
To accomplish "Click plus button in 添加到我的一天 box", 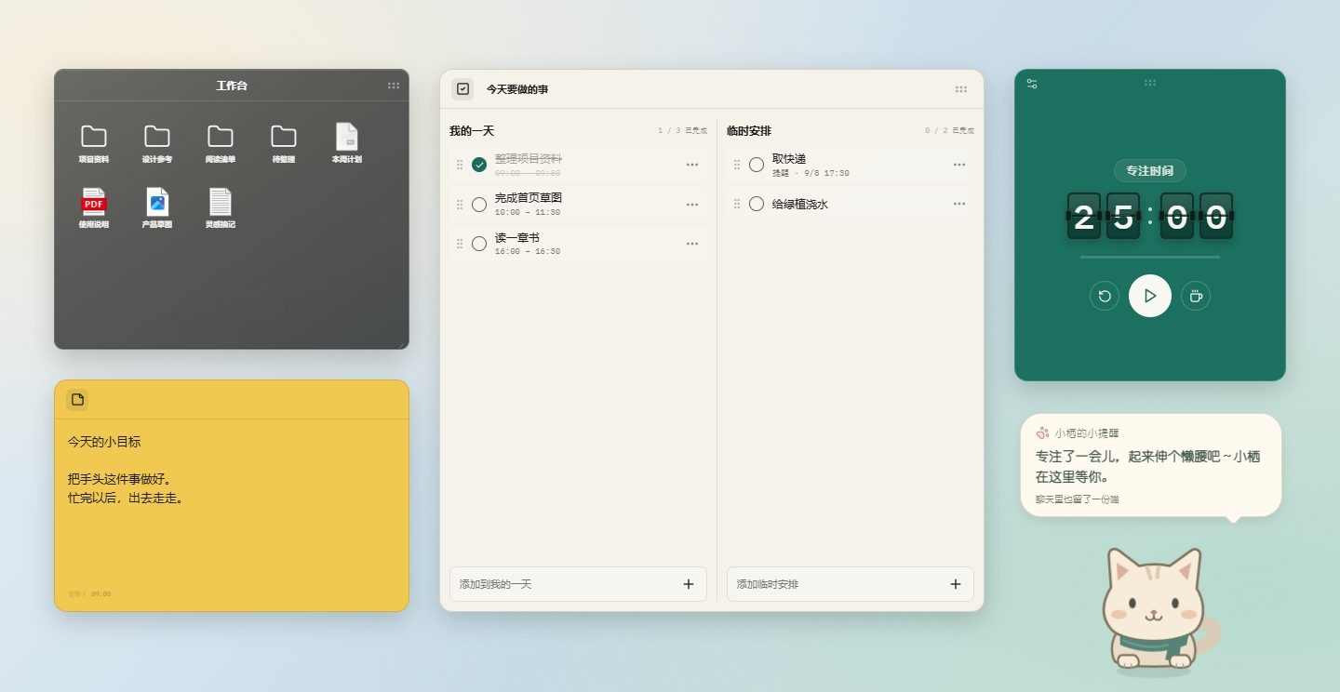I will pos(689,584).
